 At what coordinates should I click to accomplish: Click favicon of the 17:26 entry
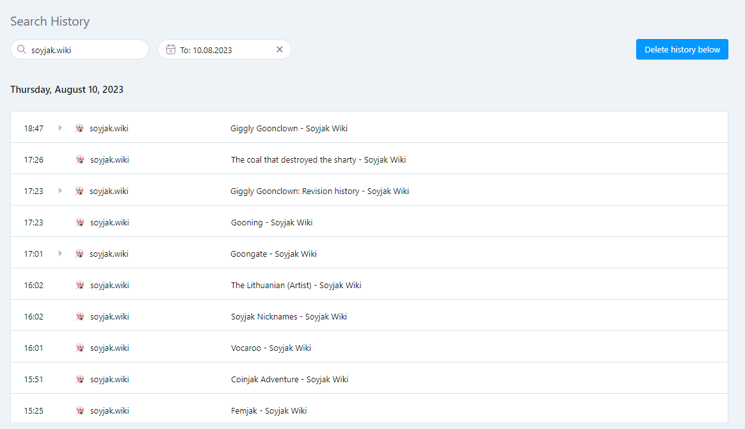click(x=80, y=159)
